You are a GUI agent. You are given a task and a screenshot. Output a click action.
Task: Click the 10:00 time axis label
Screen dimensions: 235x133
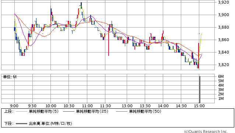51,106
